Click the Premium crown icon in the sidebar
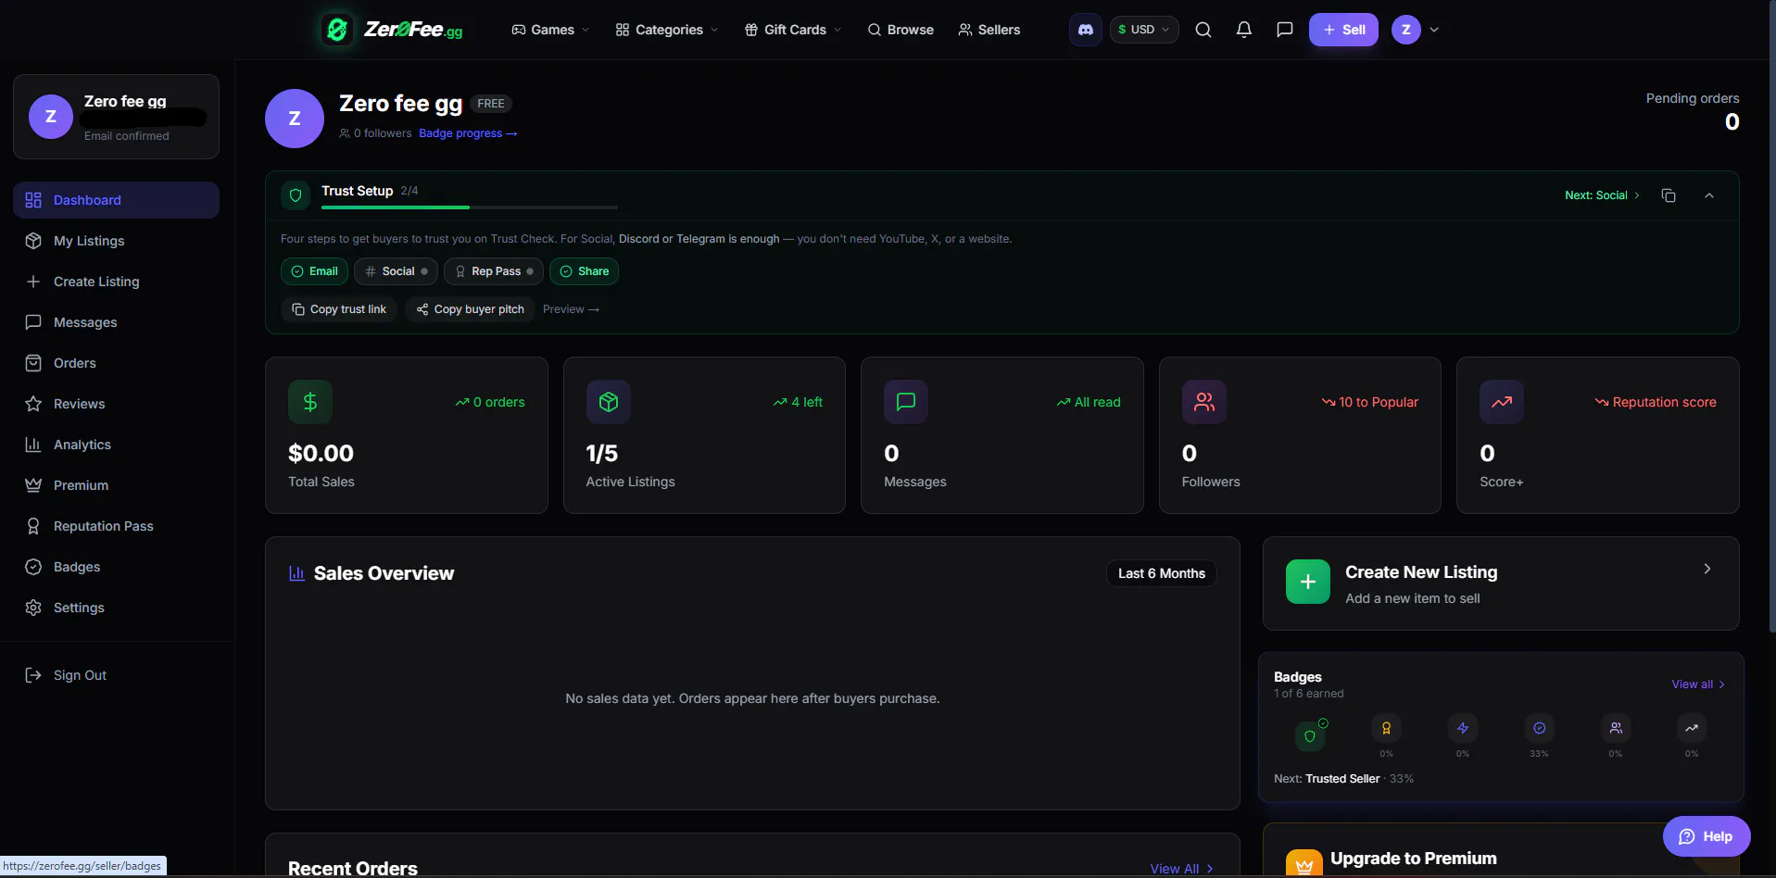 click(33, 485)
